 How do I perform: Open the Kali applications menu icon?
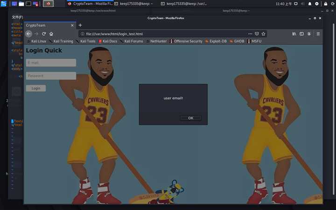point(3,4)
